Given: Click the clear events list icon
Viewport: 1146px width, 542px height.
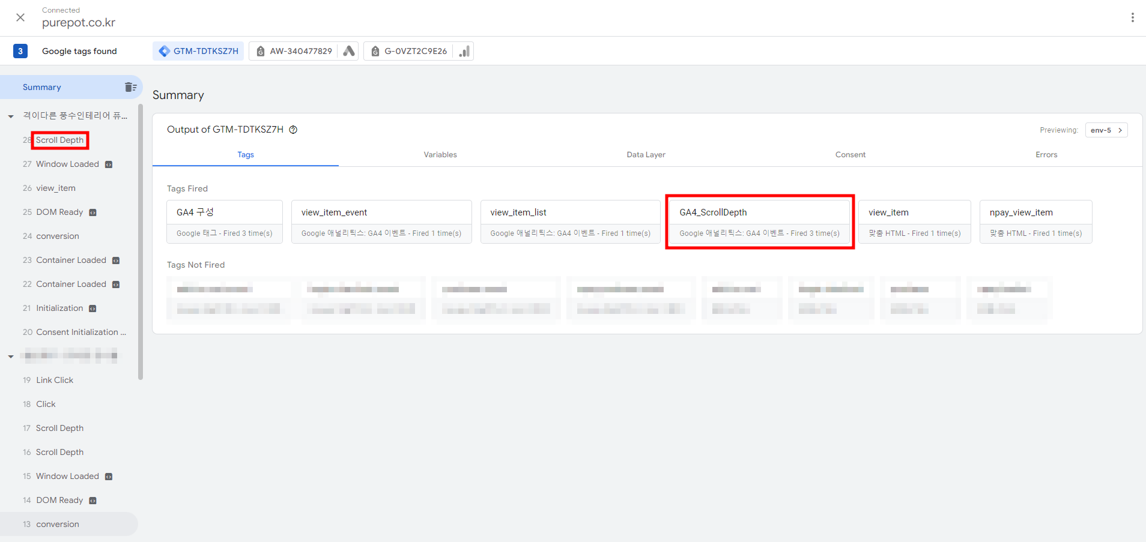Looking at the screenshot, I should coord(130,87).
